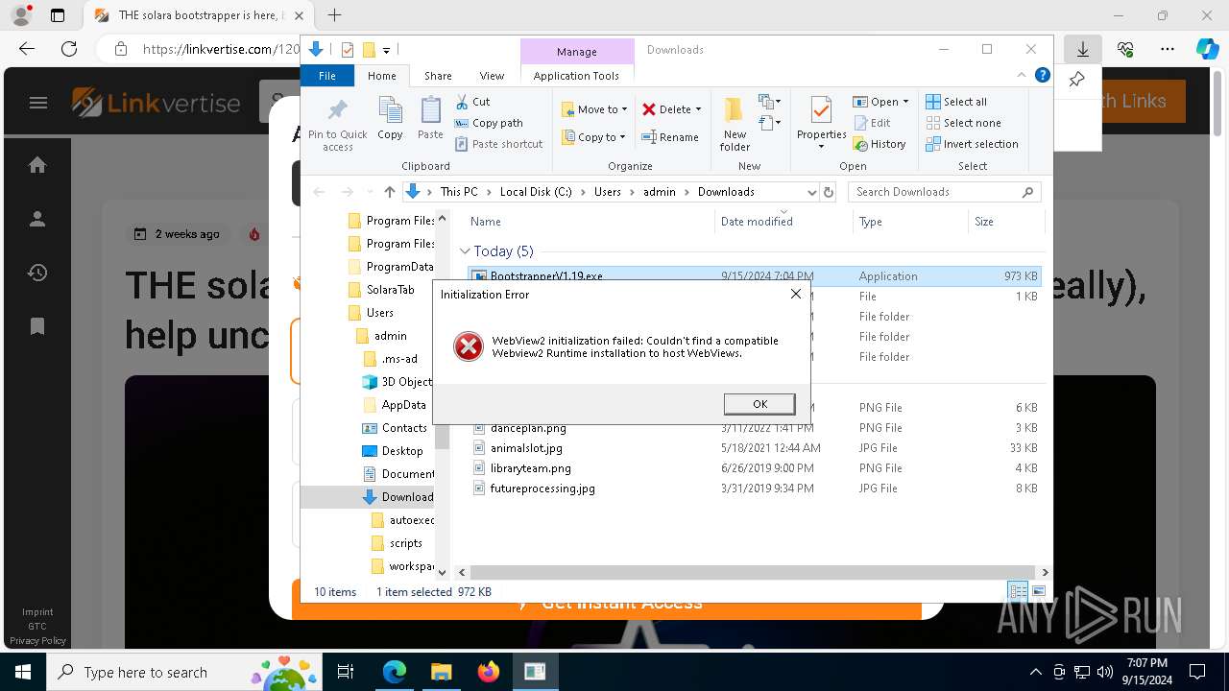Click Select none in ribbon
The height and width of the screenshot is (691, 1229).
[x=963, y=123]
